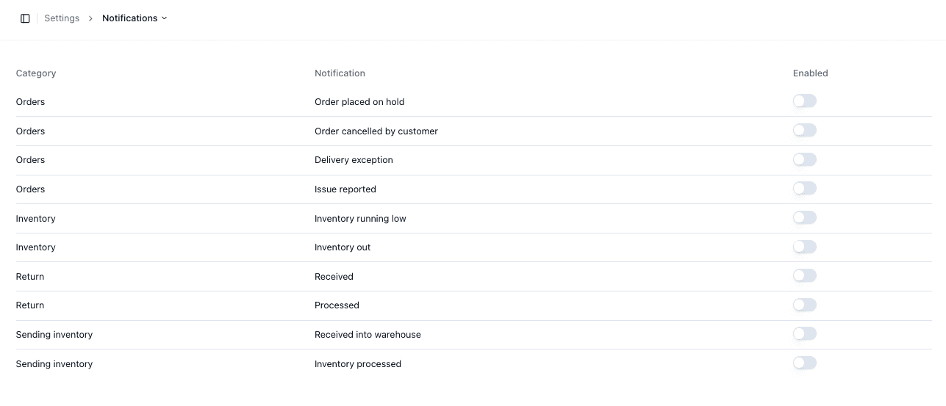Screen dimensions: 946x406
Task: Toggle the Inventory out notification
Action: coord(804,247)
